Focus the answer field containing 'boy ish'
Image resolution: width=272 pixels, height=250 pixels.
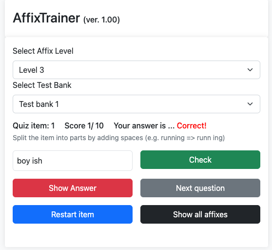pos(73,161)
